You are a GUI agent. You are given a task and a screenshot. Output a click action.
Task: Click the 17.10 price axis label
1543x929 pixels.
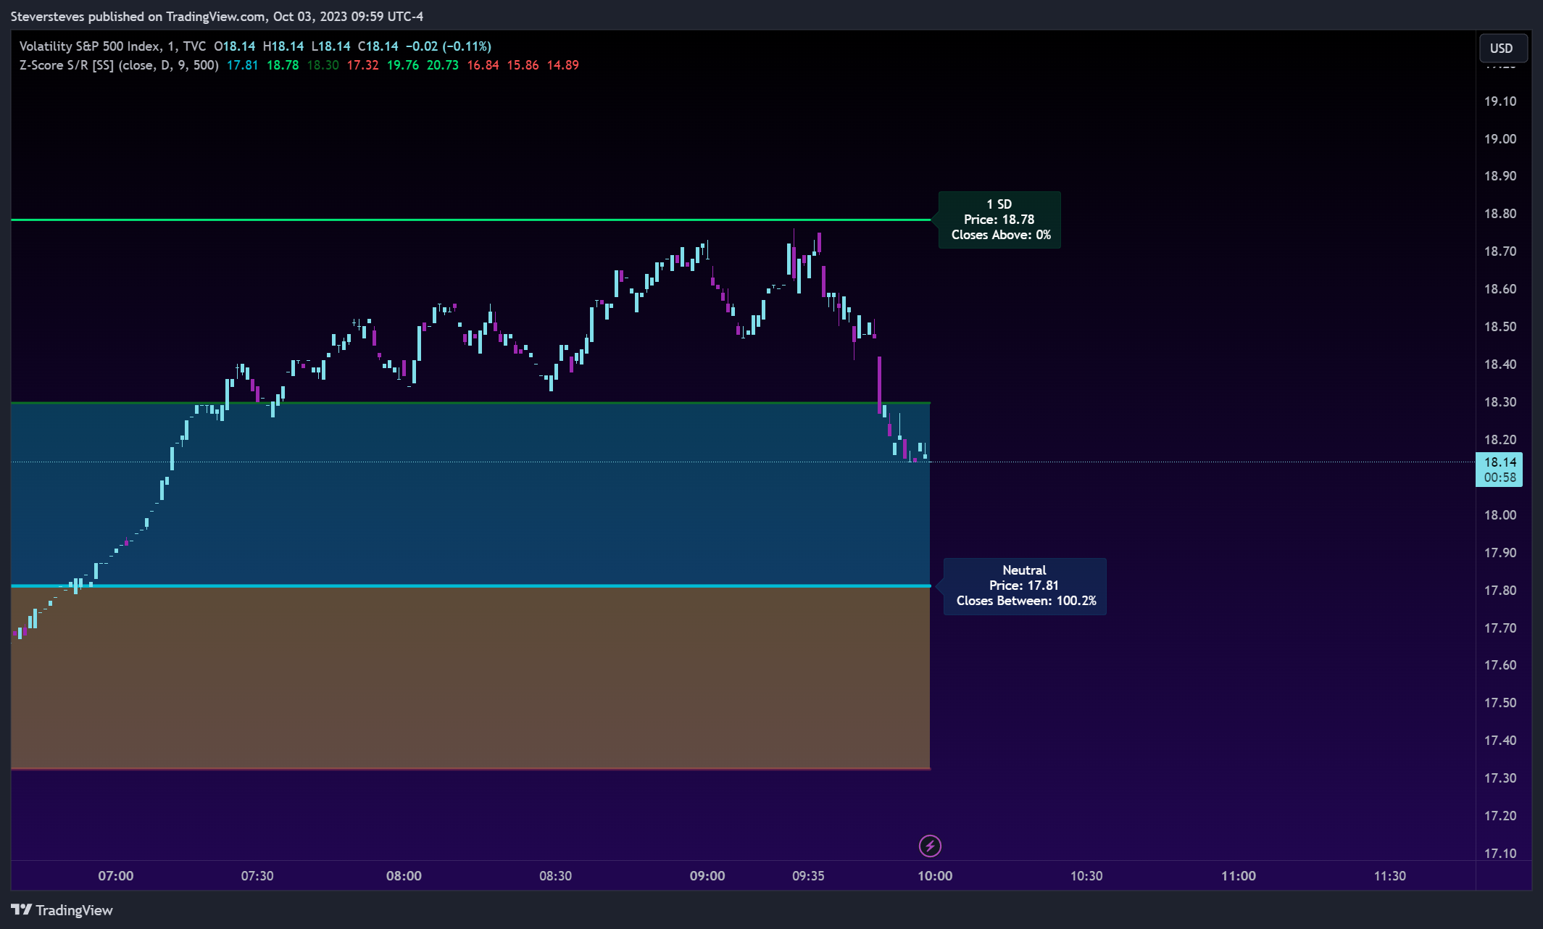1500,854
